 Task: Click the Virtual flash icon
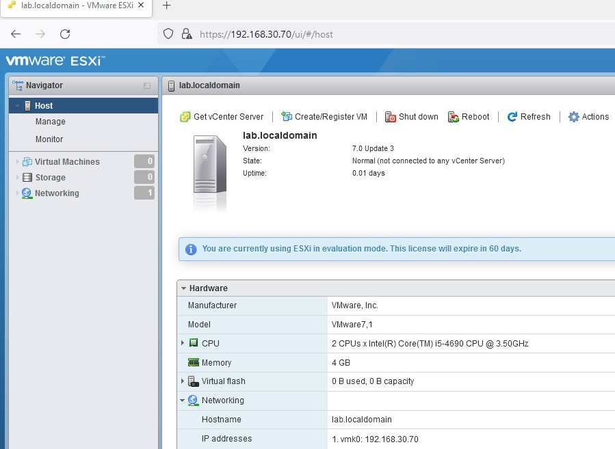[194, 381]
